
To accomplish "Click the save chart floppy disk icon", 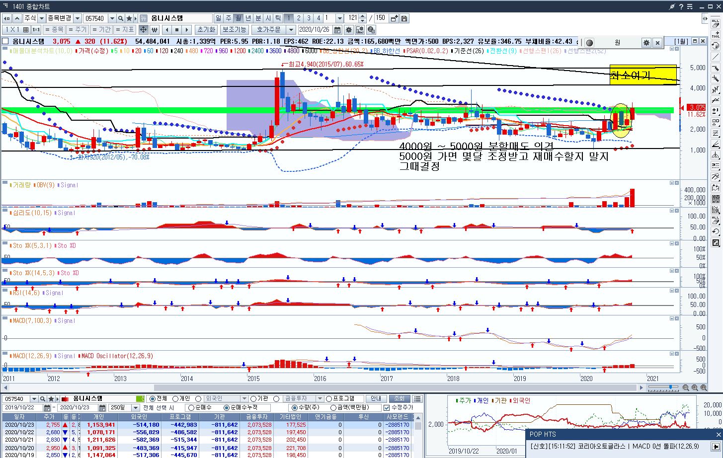I will tap(404, 18).
